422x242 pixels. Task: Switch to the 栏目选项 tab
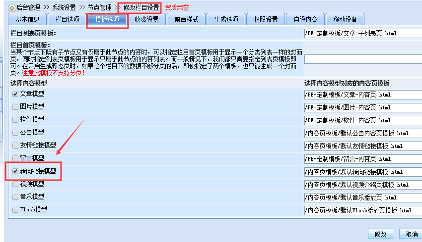click(67, 19)
